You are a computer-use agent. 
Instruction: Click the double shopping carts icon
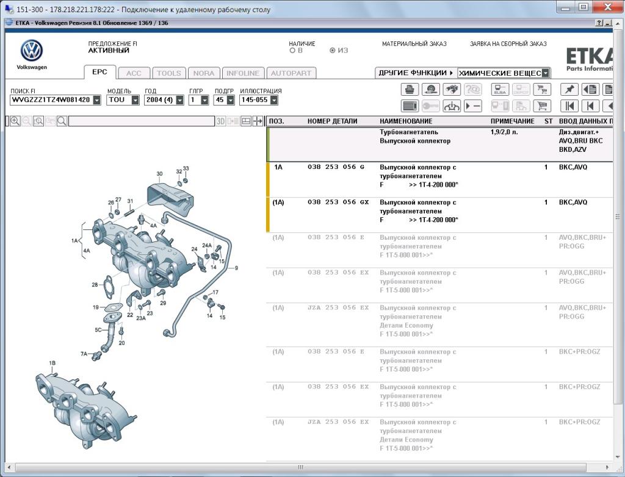coord(542,89)
